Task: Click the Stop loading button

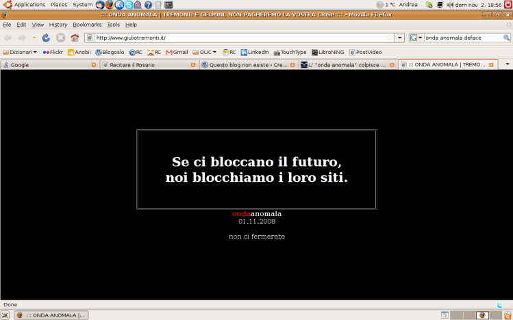Action: (60, 38)
